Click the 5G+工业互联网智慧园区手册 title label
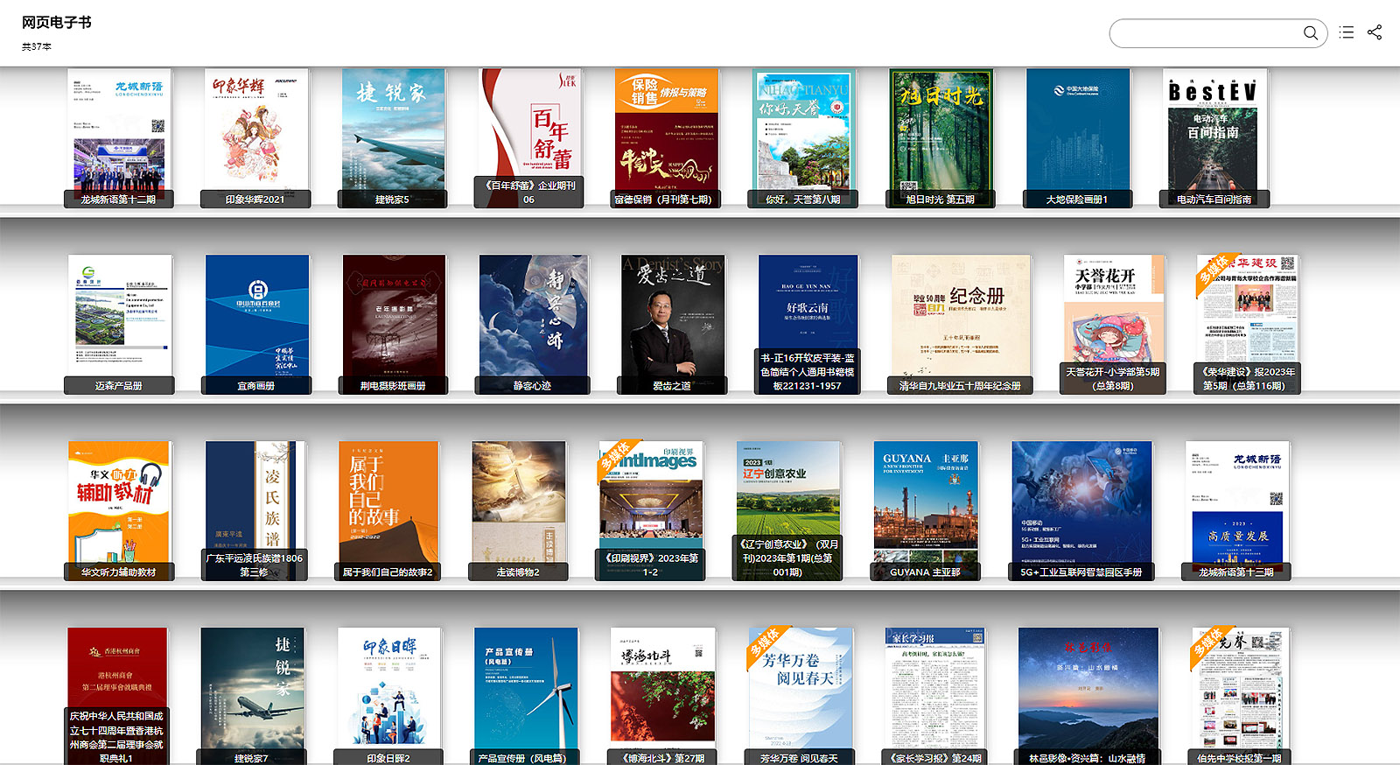Screen dimensions: 1400x765 pyautogui.click(x=1081, y=572)
